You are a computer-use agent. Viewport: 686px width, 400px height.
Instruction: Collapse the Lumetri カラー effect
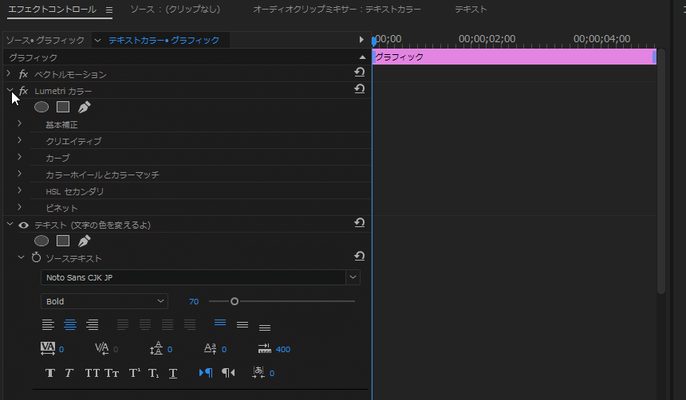click(10, 90)
